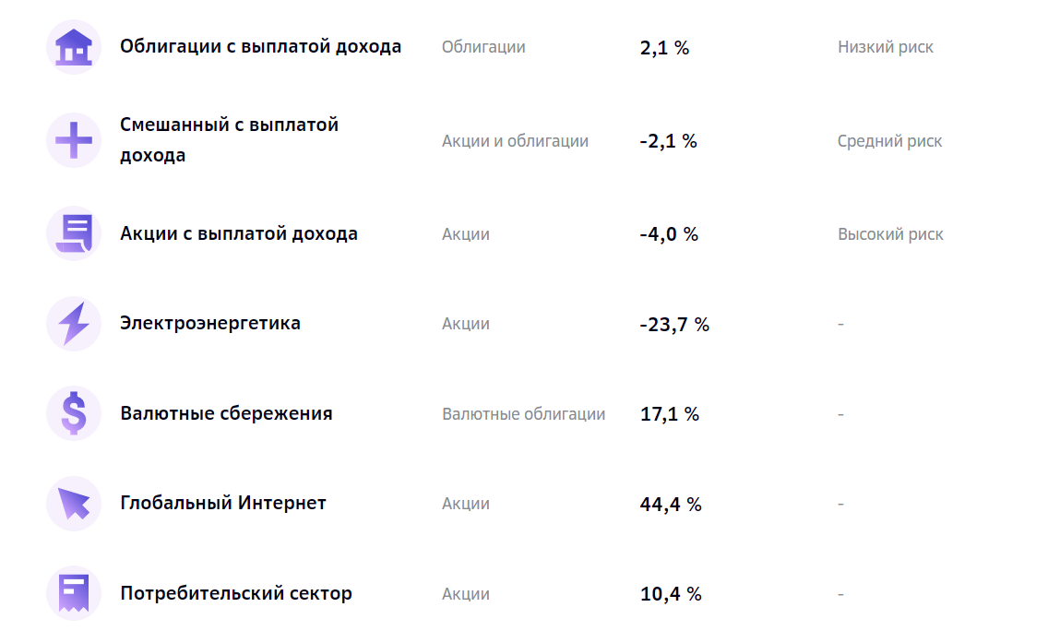This screenshot has height=631, width=1060.
Task: Click the 44,4 % return value
Action: [671, 505]
